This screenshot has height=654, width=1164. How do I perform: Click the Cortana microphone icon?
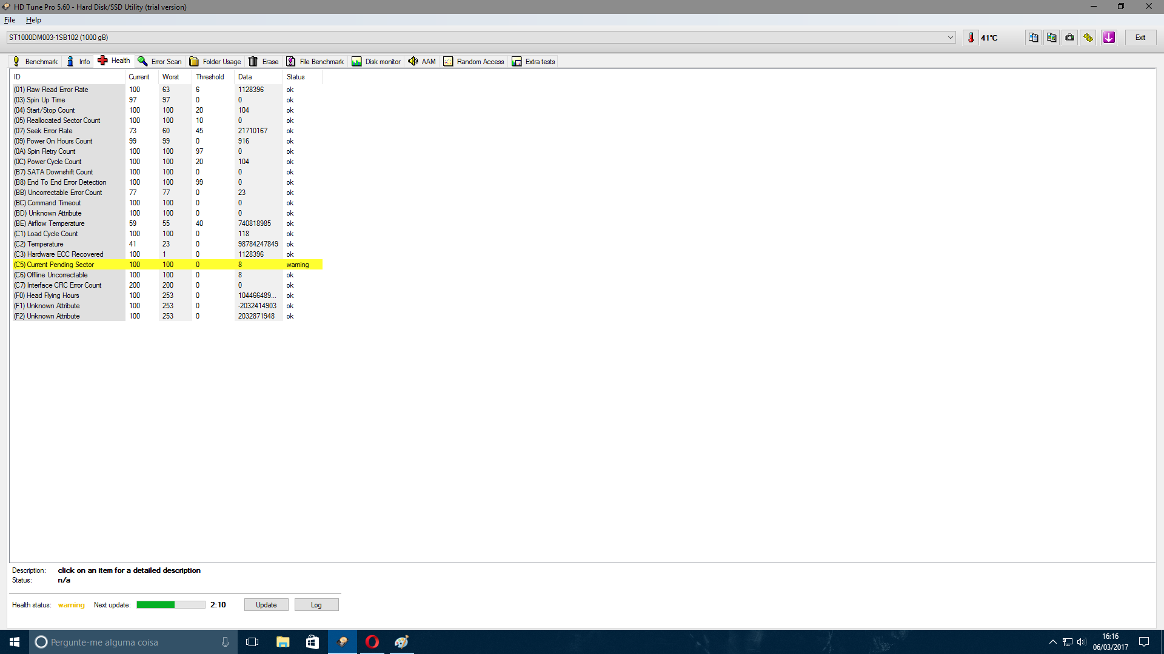(225, 642)
